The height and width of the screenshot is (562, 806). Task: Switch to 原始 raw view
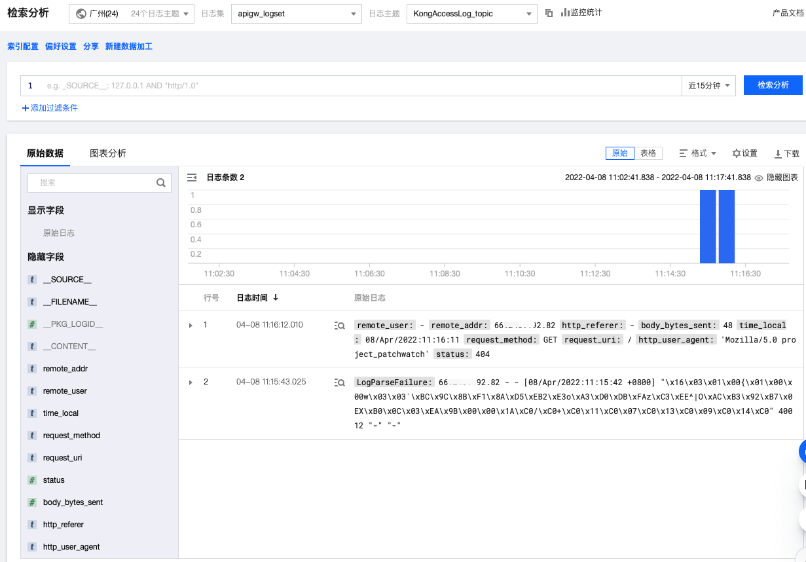pos(619,153)
